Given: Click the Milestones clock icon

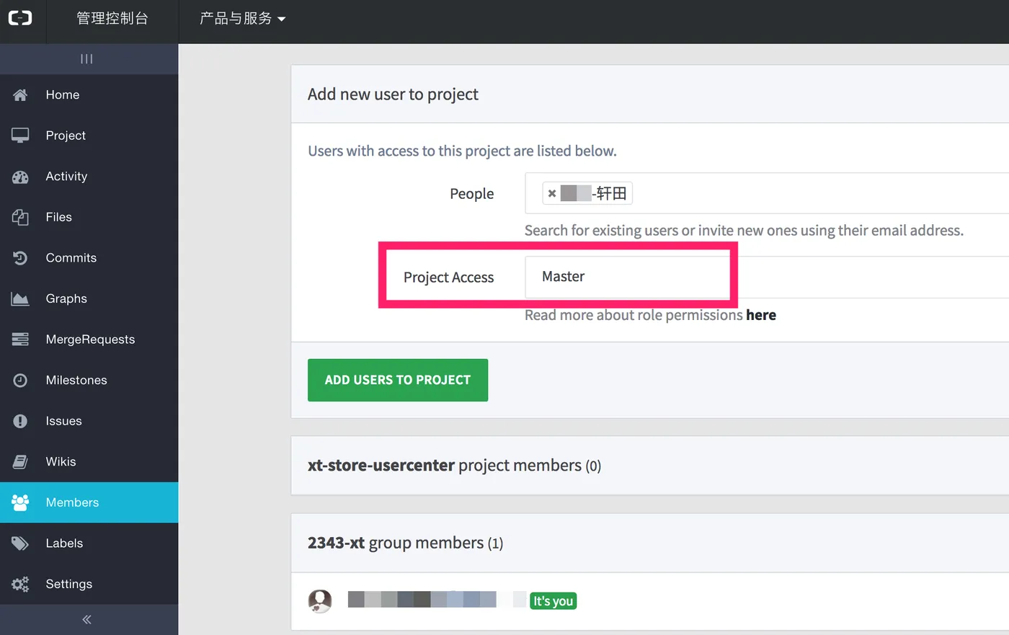Looking at the screenshot, I should click(20, 380).
